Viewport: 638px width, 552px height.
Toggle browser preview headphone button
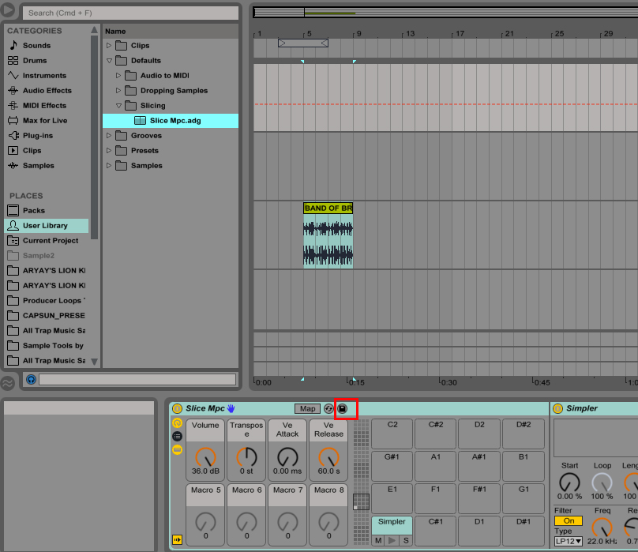coord(31,380)
